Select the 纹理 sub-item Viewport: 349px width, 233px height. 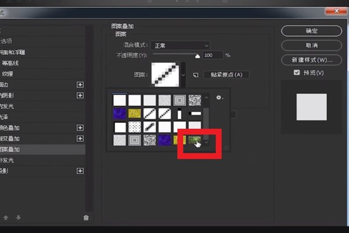click(42, 74)
